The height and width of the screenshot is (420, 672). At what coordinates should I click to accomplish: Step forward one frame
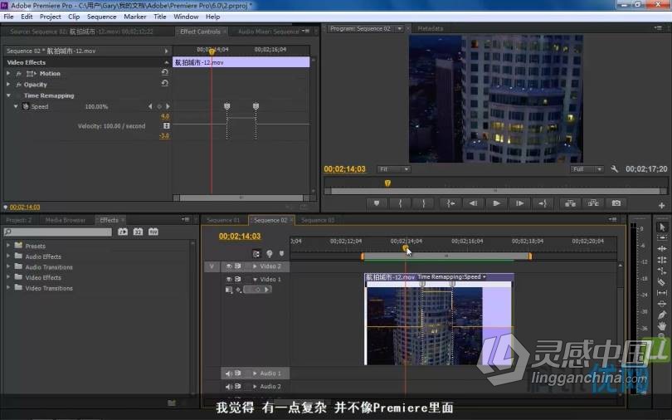click(519, 203)
